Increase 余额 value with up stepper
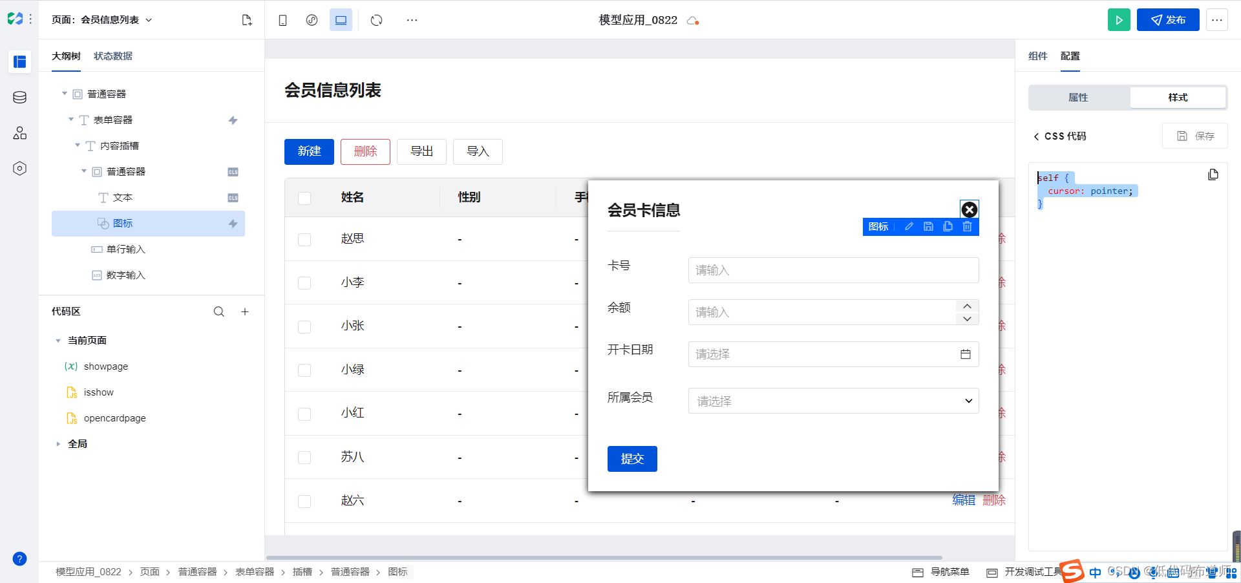This screenshot has height=583, width=1241. pyautogui.click(x=967, y=306)
